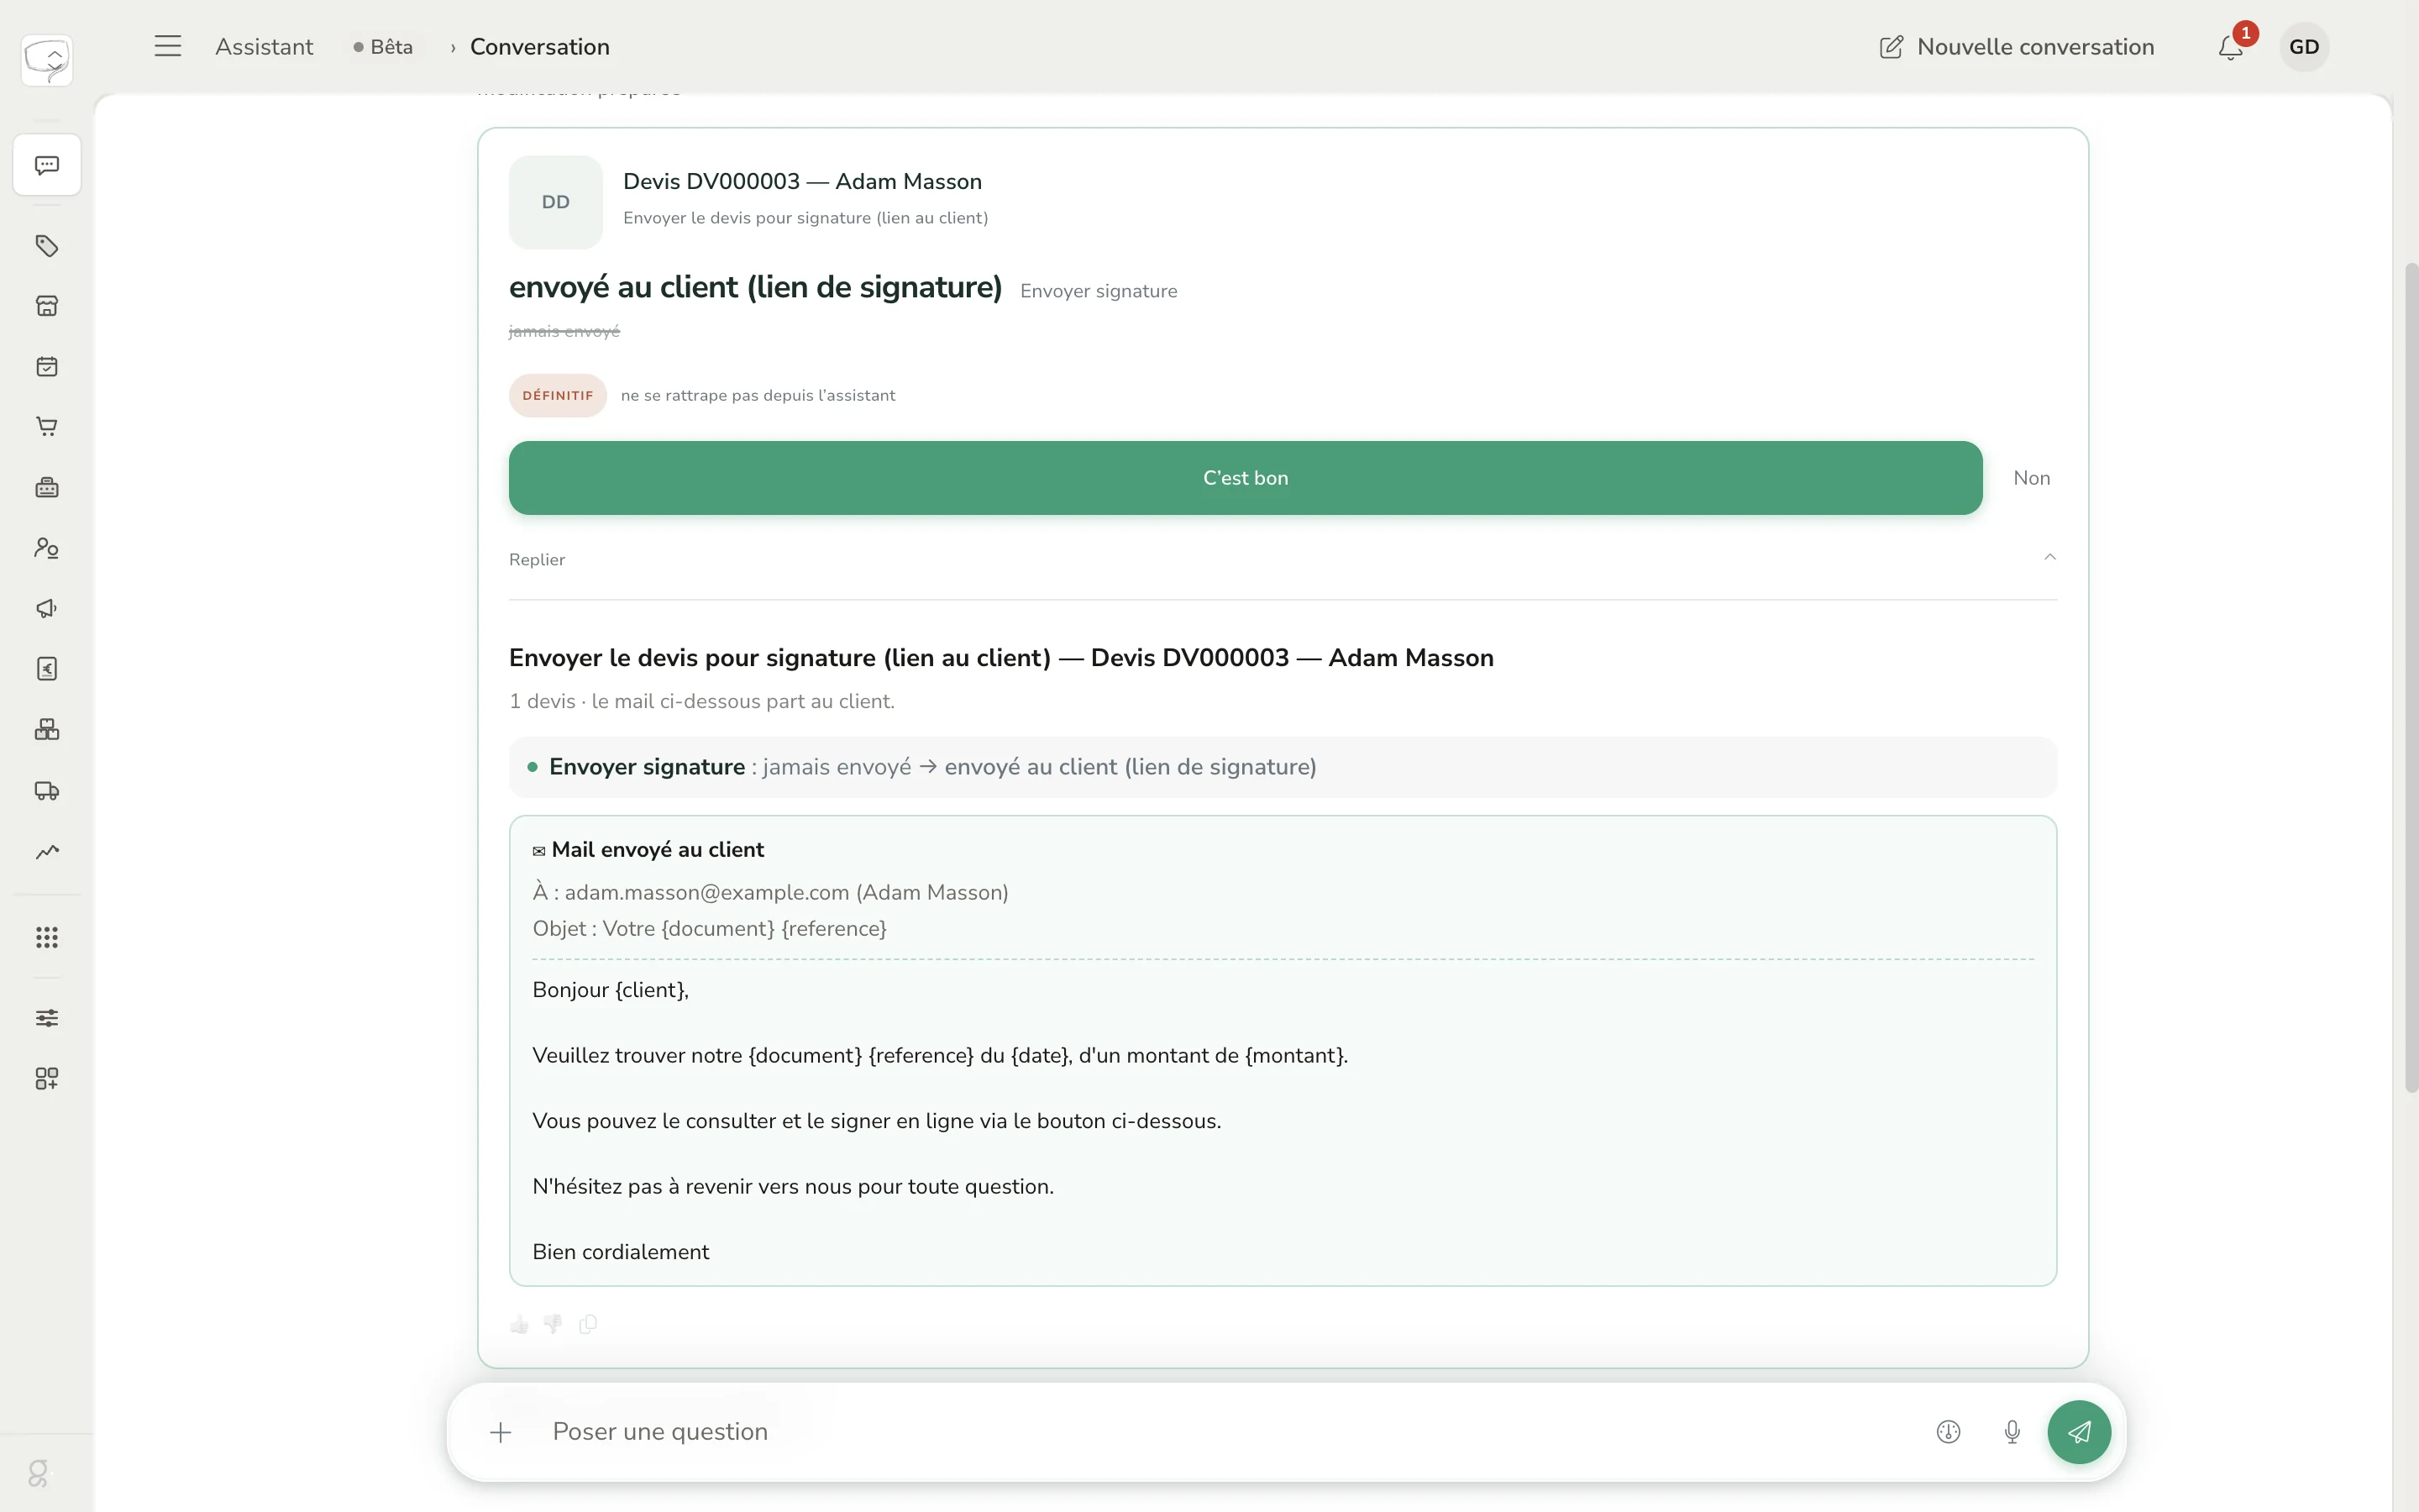Send message with green paper-plane button
The image size is (2419, 1512).
point(2079,1432)
